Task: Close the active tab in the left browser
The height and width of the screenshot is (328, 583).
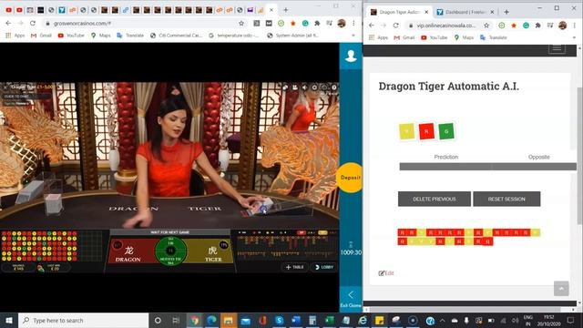Action: [271, 10]
